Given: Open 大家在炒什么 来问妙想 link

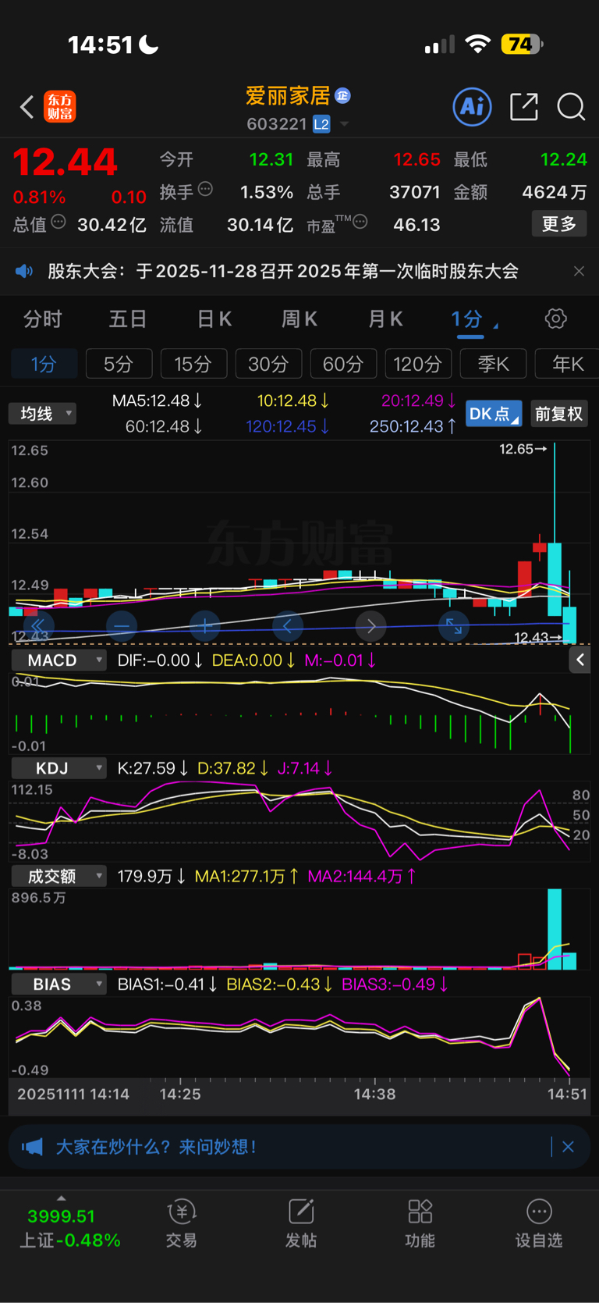Looking at the screenshot, I should click(x=156, y=1147).
